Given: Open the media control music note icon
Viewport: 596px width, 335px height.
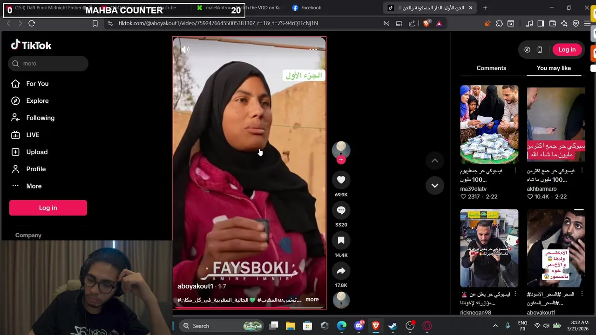Looking at the screenshot, I should 529,23.
